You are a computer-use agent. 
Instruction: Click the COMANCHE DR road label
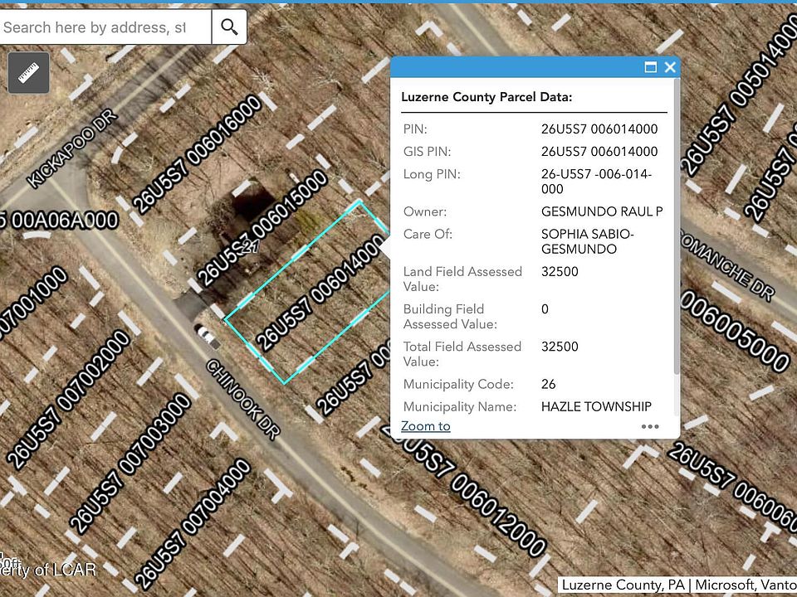[728, 265]
